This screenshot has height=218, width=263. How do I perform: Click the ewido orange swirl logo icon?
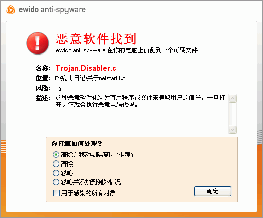11,10
